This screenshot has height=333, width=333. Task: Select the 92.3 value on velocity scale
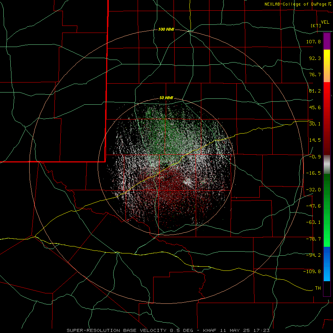(x=315, y=58)
